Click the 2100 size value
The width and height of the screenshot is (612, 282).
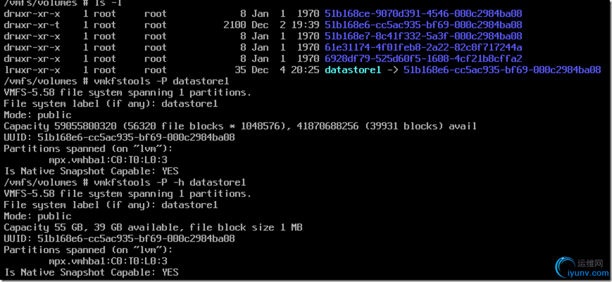235,25
